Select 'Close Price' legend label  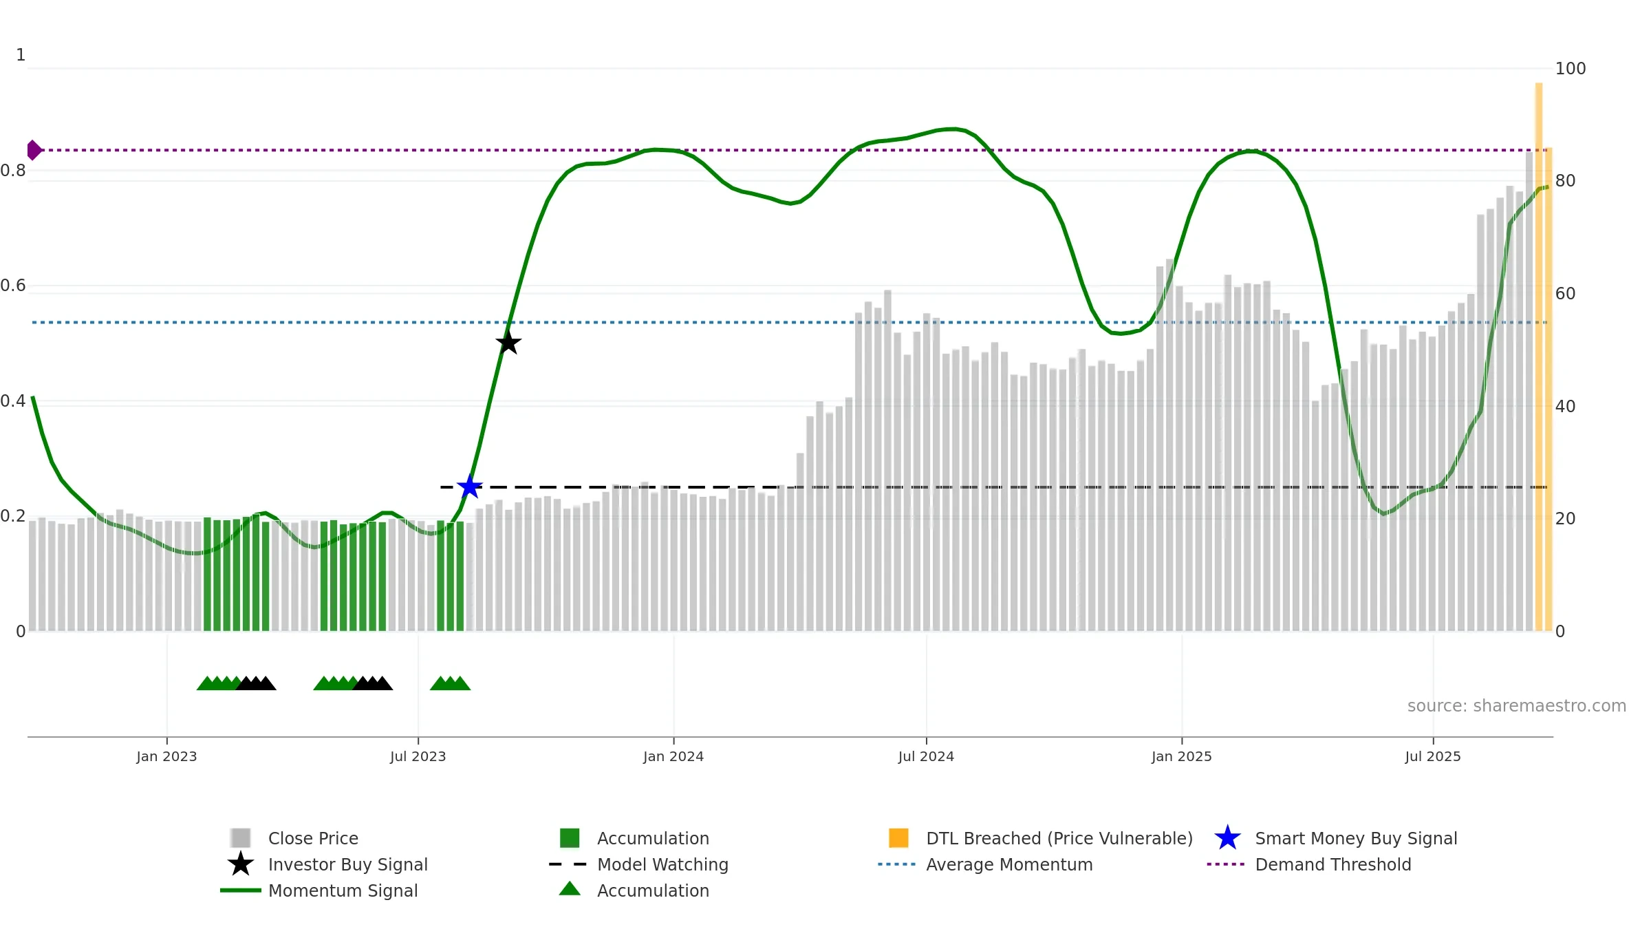pos(313,838)
